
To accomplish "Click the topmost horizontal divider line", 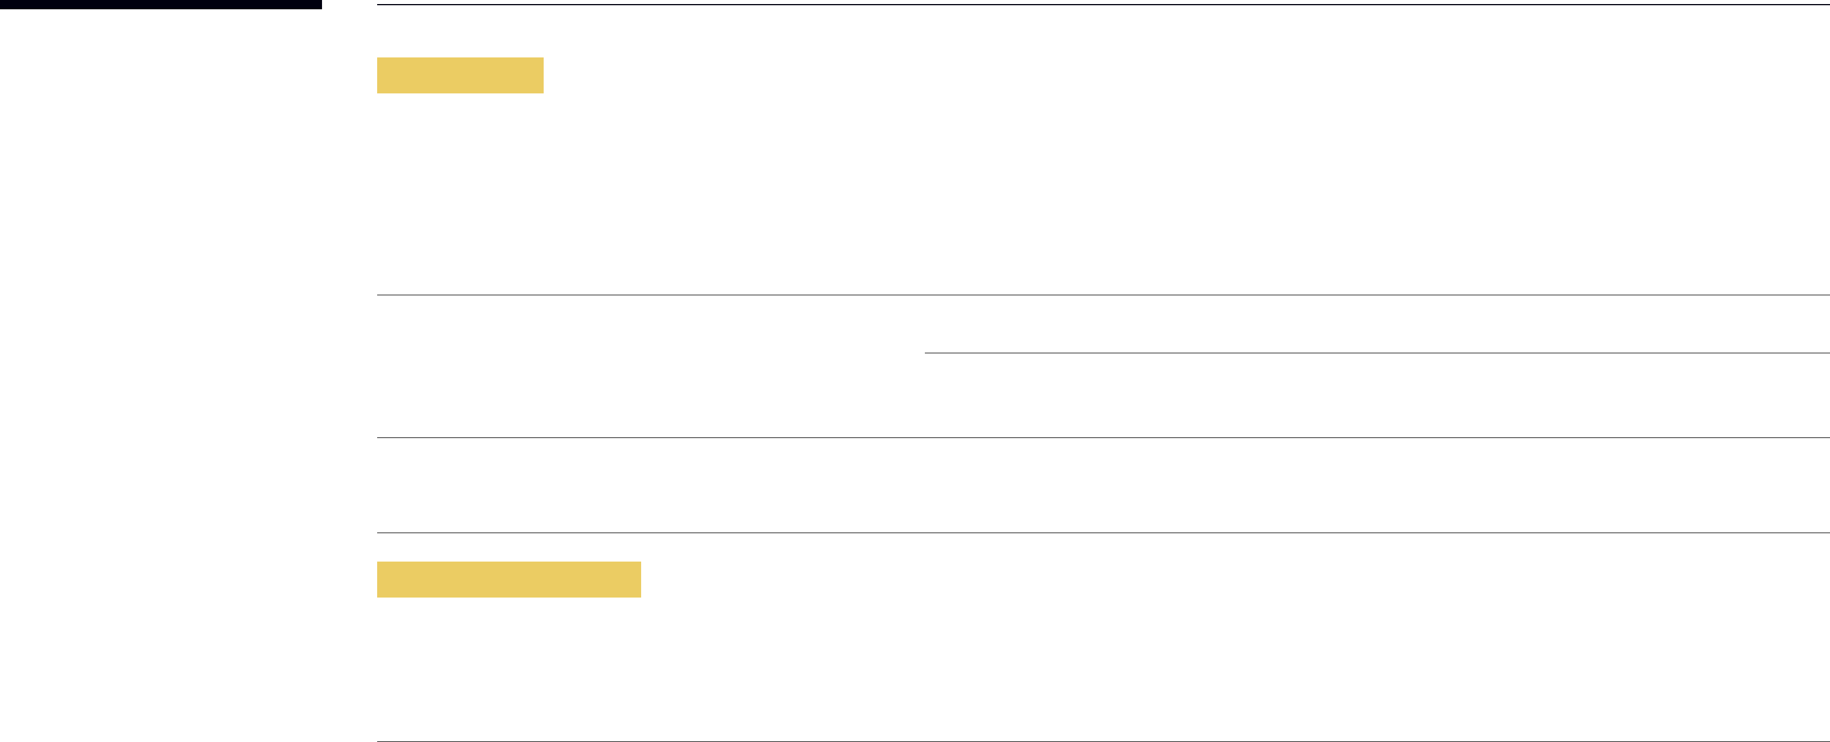I will [1103, 4].
